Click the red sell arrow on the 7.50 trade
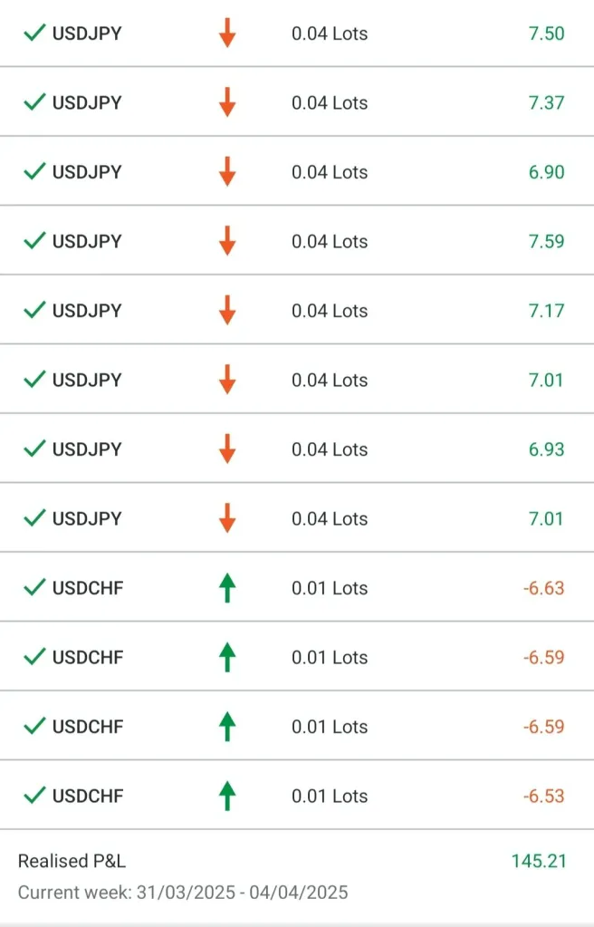The image size is (594, 927). [x=227, y=34]
